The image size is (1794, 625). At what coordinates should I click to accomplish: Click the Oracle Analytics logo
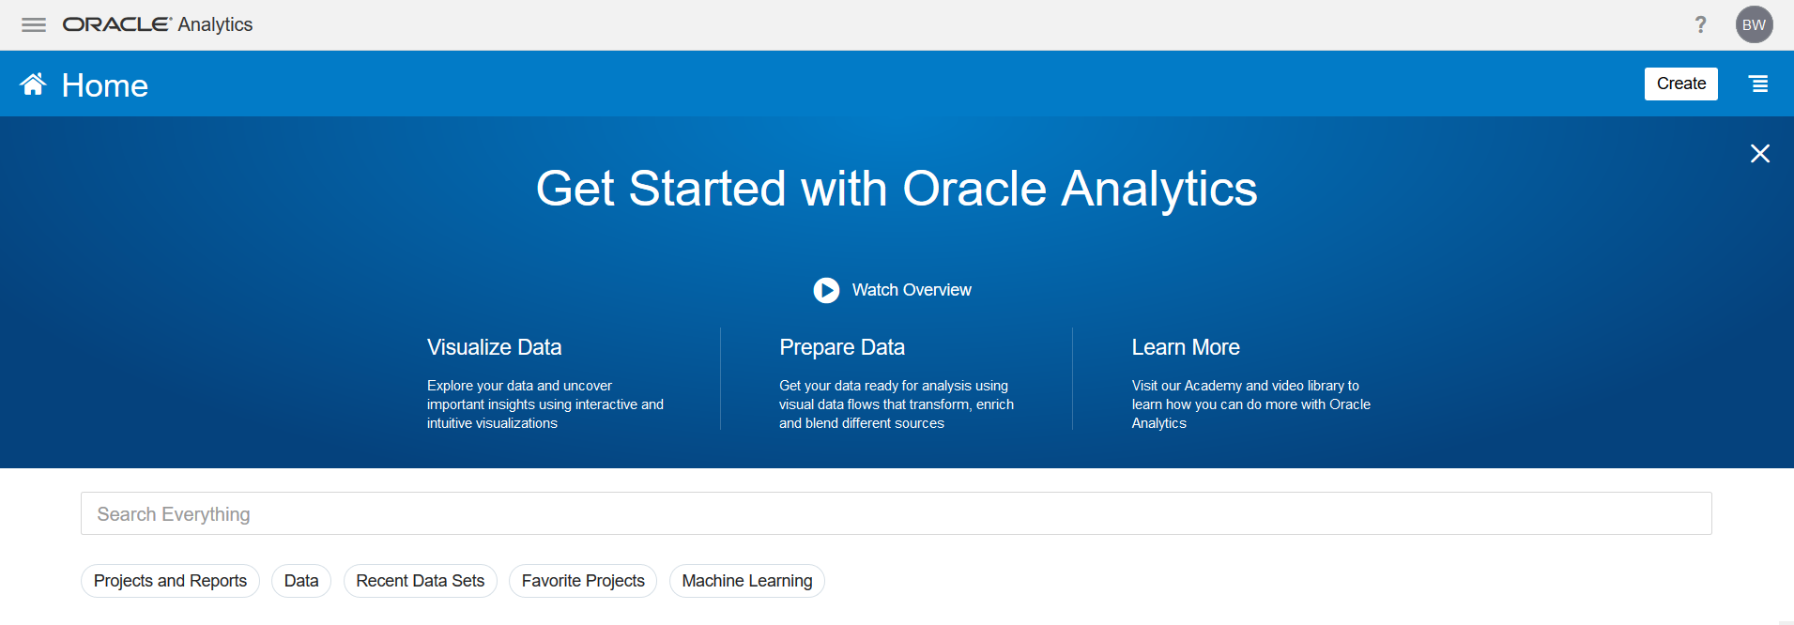pyautogui.click(x=158, y=24)
